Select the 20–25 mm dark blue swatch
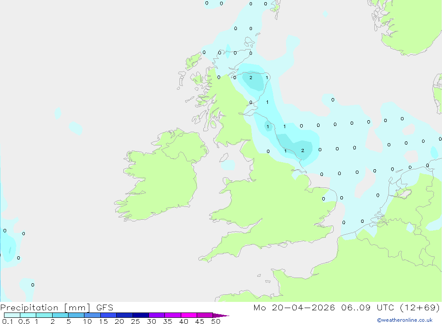Screen dimensions: 442x324 point(125,315)
